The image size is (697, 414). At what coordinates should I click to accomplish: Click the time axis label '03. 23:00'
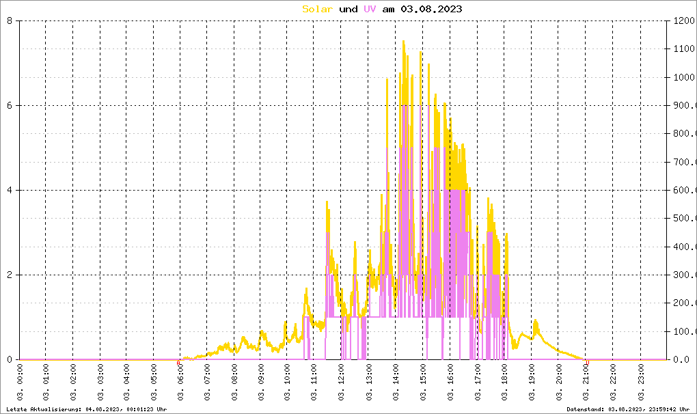pos(641,382)
